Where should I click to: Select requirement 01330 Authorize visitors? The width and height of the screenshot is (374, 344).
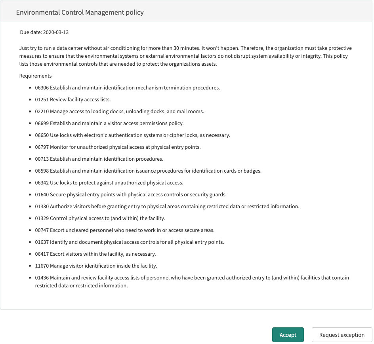(x=167, y=207)
